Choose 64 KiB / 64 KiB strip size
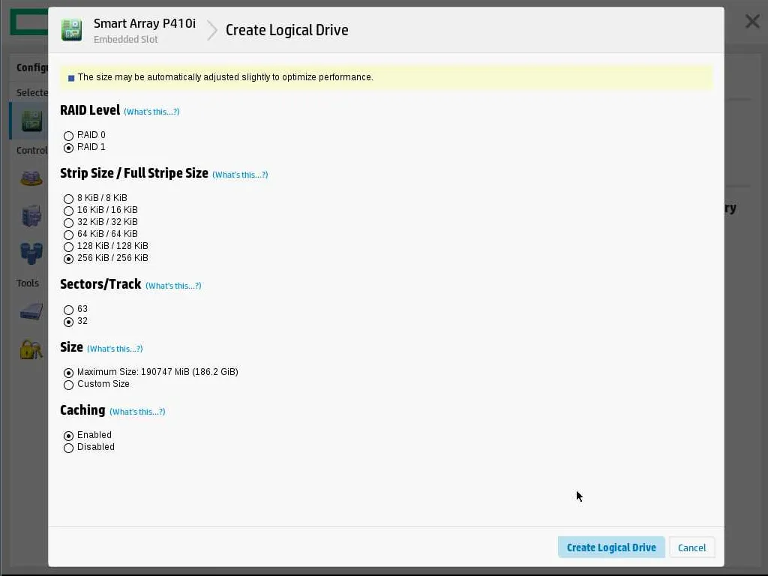 [x=68, y=235]
